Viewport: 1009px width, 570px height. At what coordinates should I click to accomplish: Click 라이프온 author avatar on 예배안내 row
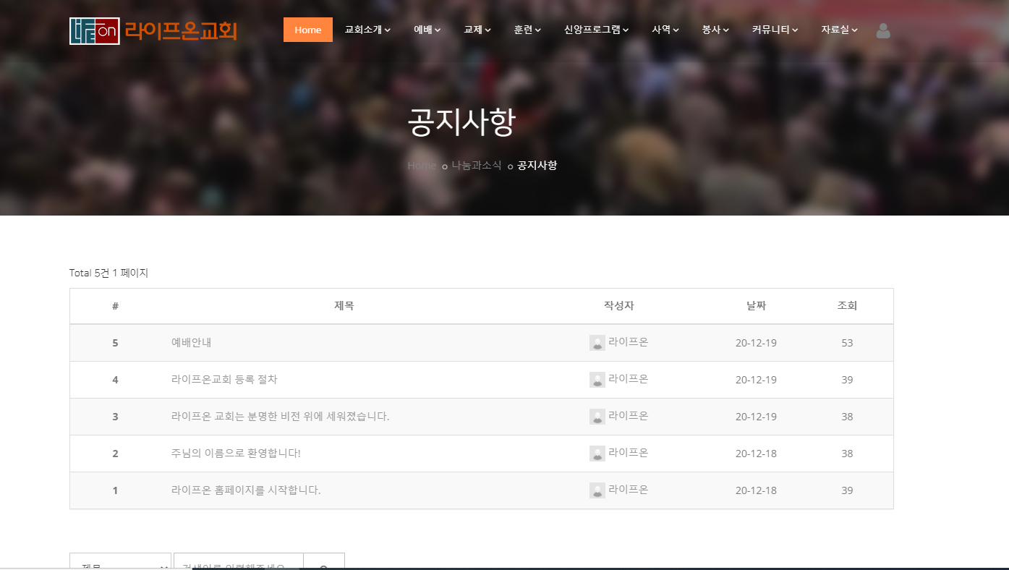click(x=597, y=342)
